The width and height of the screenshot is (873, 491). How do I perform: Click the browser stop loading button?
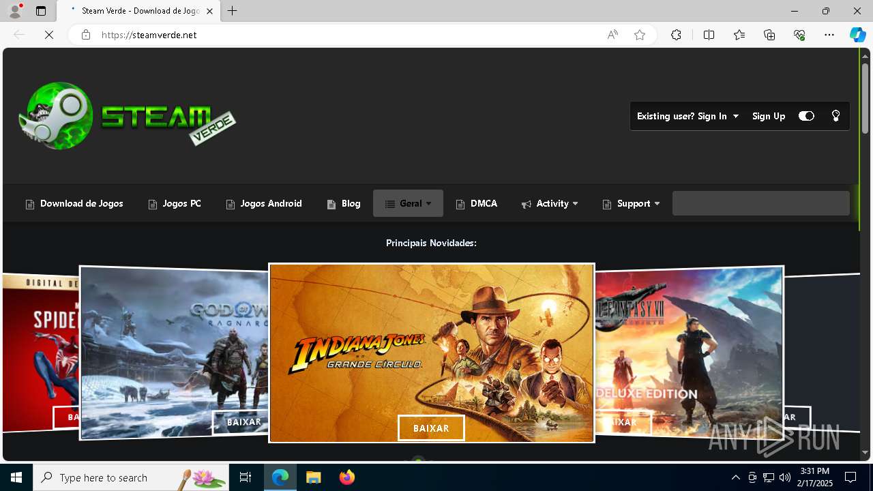(49, 35)
